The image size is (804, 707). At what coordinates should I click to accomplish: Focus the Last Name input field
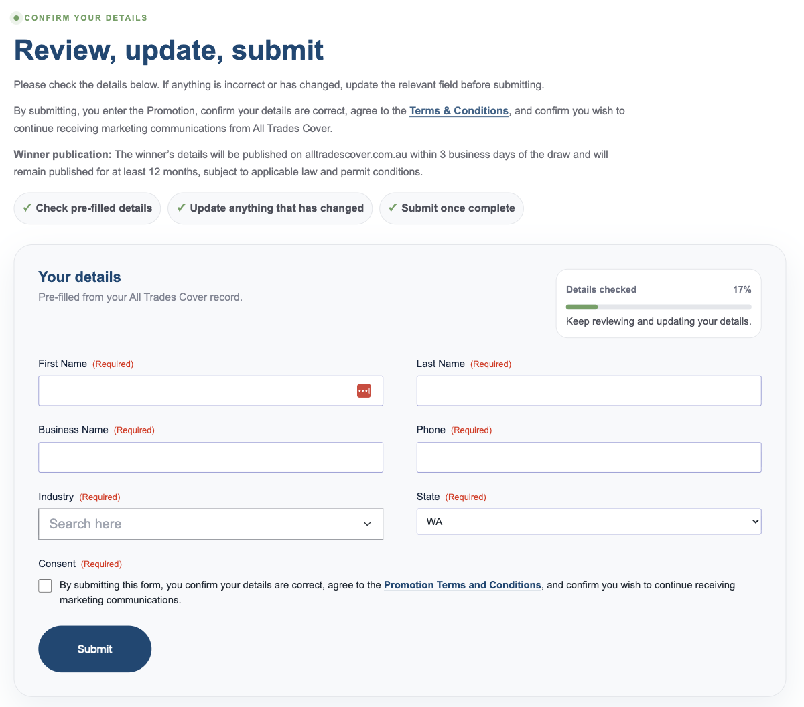click(x=589, y=391)
